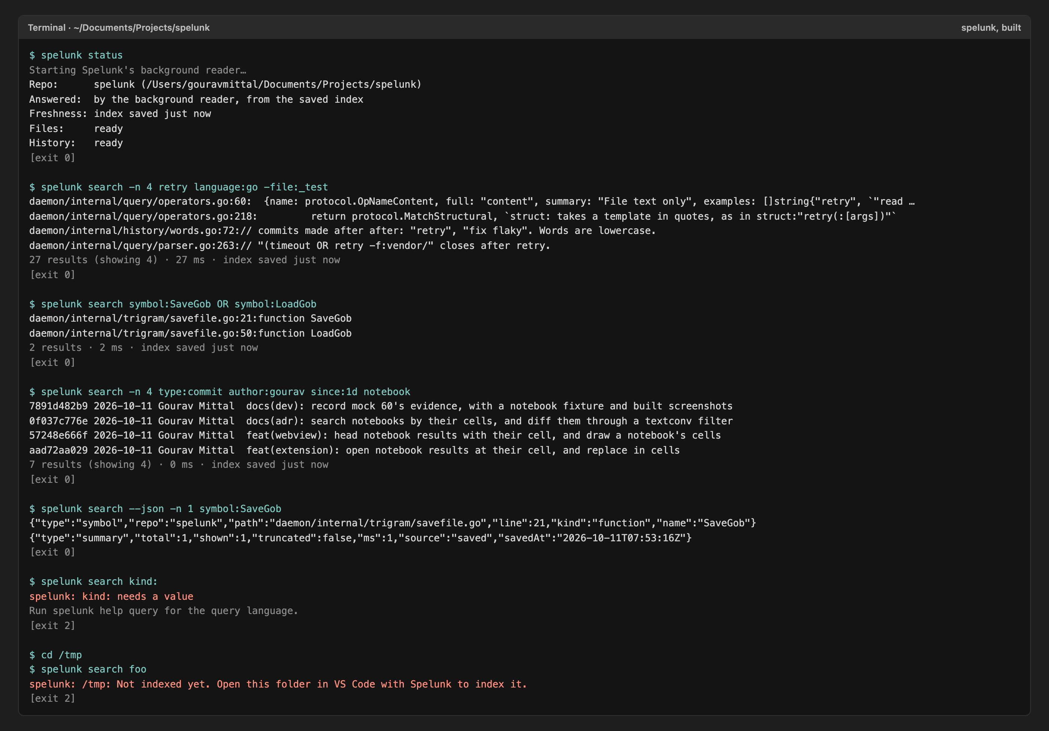Screen dimensions: 1049x731
Task: Click commit 57248e666f feat(webview) line
Action: [375, 436]
